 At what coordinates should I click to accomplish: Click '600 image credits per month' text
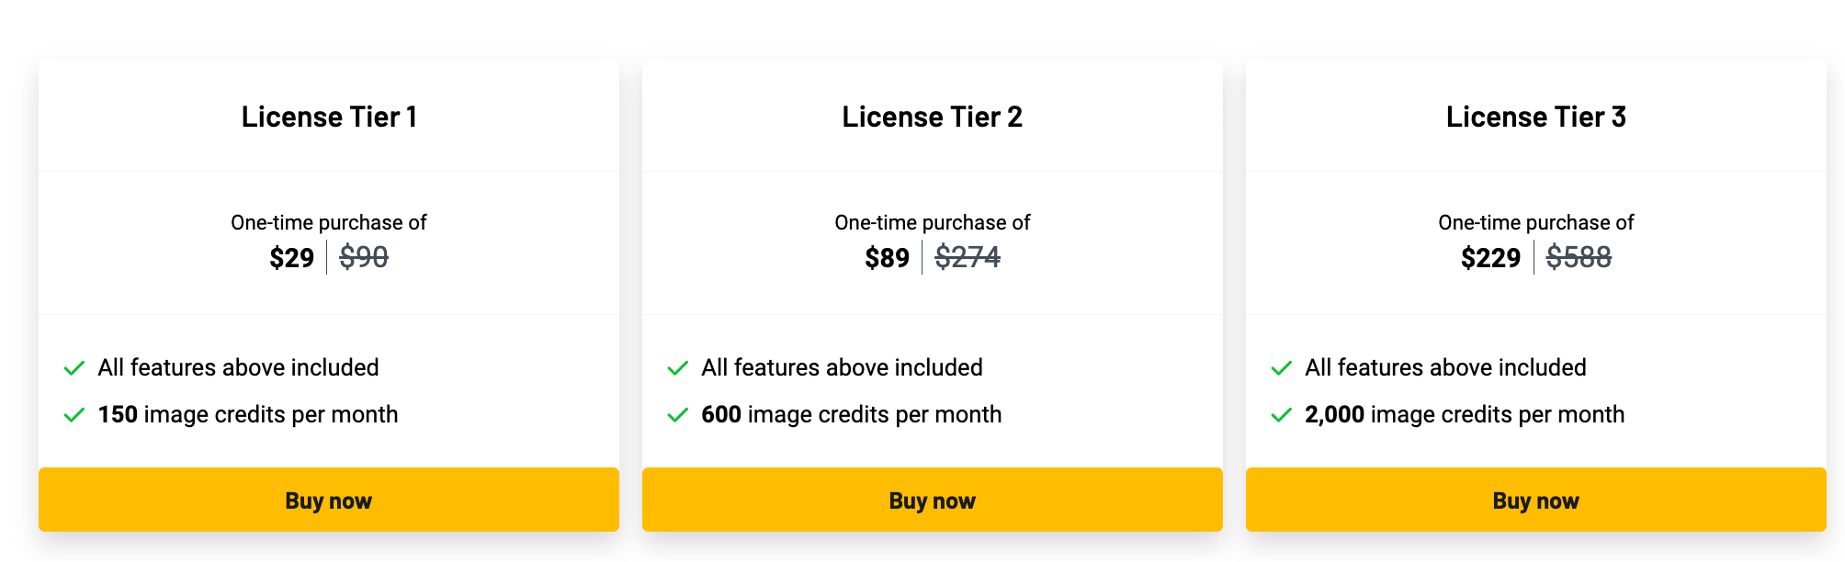(851, 415)
